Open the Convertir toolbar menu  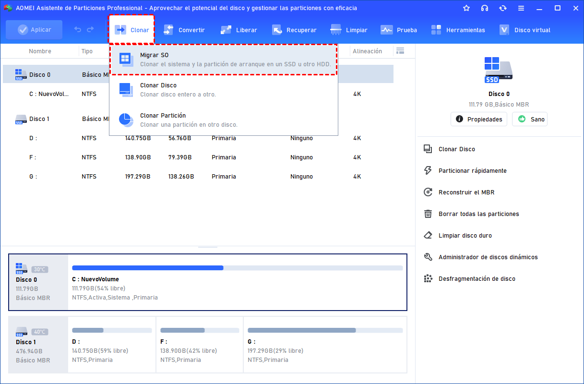tap(184, 30)
